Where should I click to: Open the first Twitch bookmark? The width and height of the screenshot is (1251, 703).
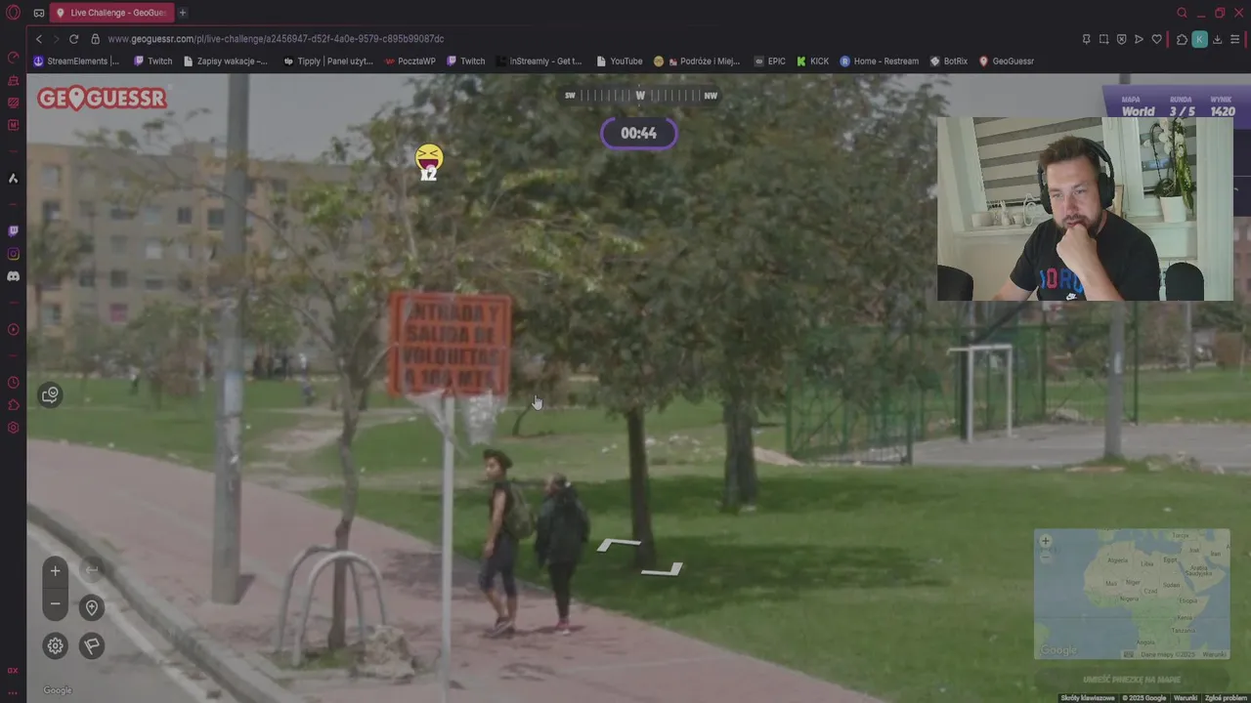pyautogui.click(x=152, y=61)
